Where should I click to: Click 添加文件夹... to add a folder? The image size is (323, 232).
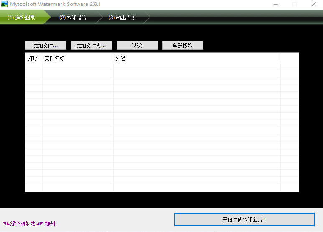click(x=91, y=46)
